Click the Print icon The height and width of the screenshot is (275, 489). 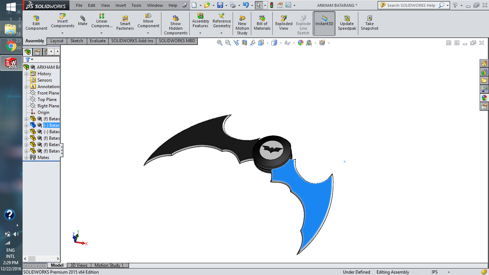tap(233, 5)
